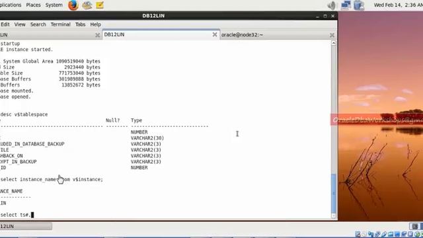Open the notes launcher icon in panel
Screen dimensions: 423x238
pos(100,5)
